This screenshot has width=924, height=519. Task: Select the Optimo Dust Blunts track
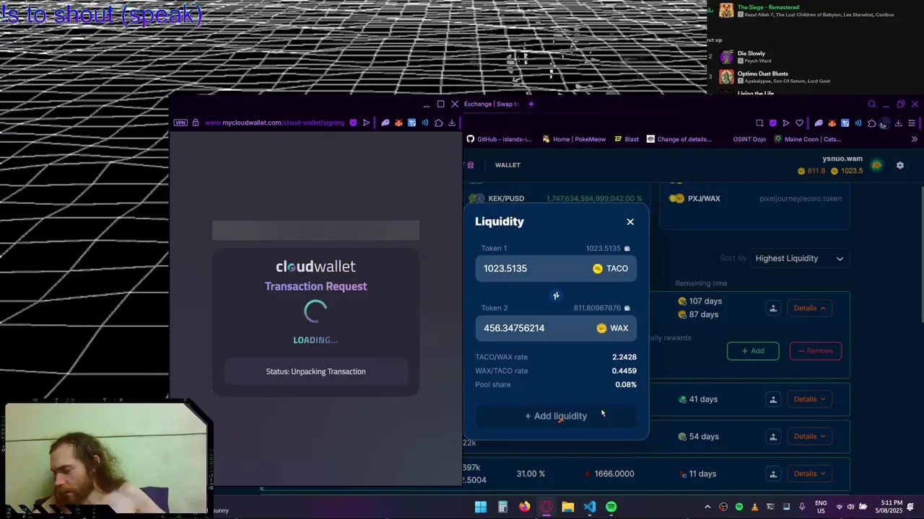click(x=762, y=74)
